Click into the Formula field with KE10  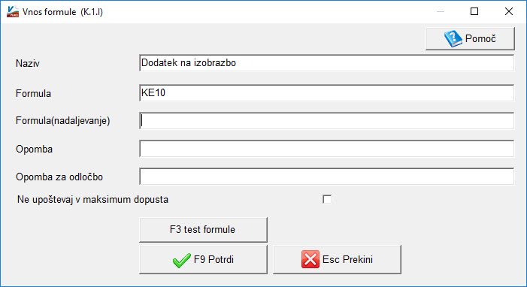point(327,92)
